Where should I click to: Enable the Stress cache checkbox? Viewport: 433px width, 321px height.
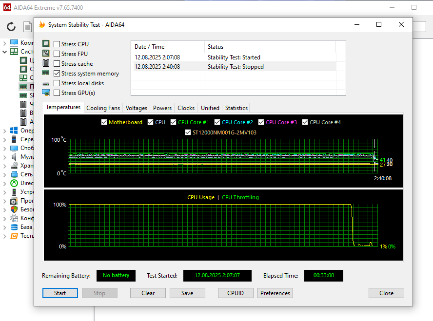coord(57,64)
